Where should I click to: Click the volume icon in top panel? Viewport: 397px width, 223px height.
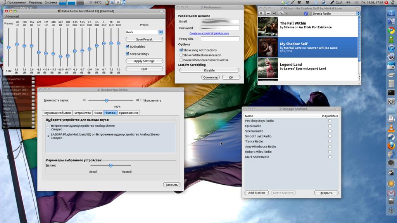click(x=349, y=3)
